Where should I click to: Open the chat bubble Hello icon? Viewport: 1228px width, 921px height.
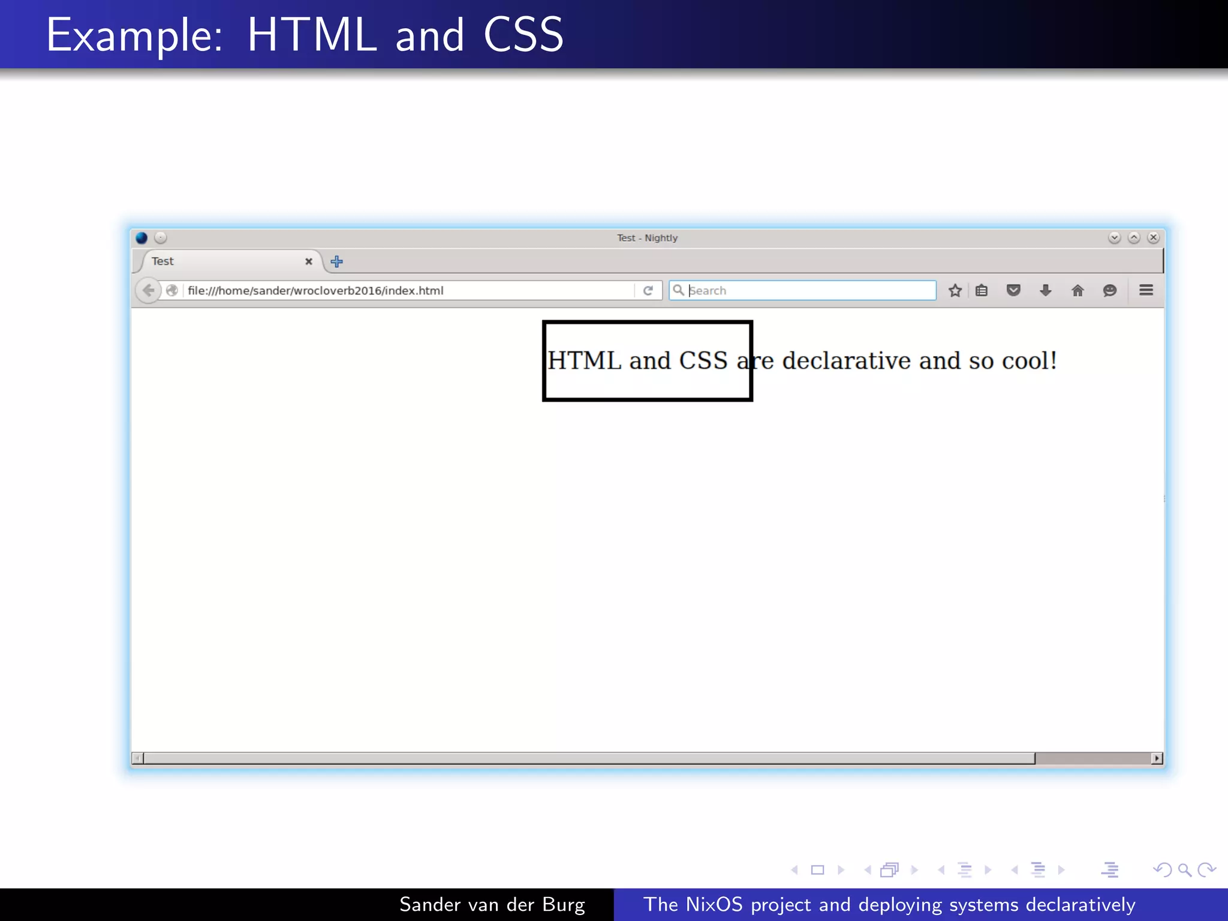tap(1110, 291)
